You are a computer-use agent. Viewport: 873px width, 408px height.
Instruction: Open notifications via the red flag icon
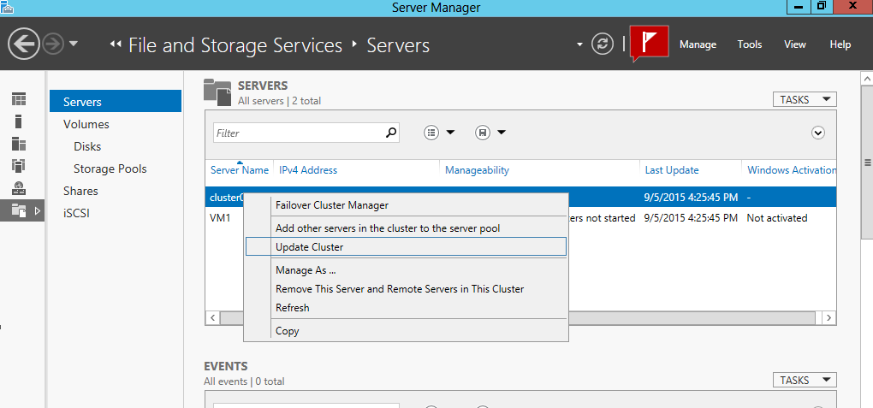coord(649,44)
